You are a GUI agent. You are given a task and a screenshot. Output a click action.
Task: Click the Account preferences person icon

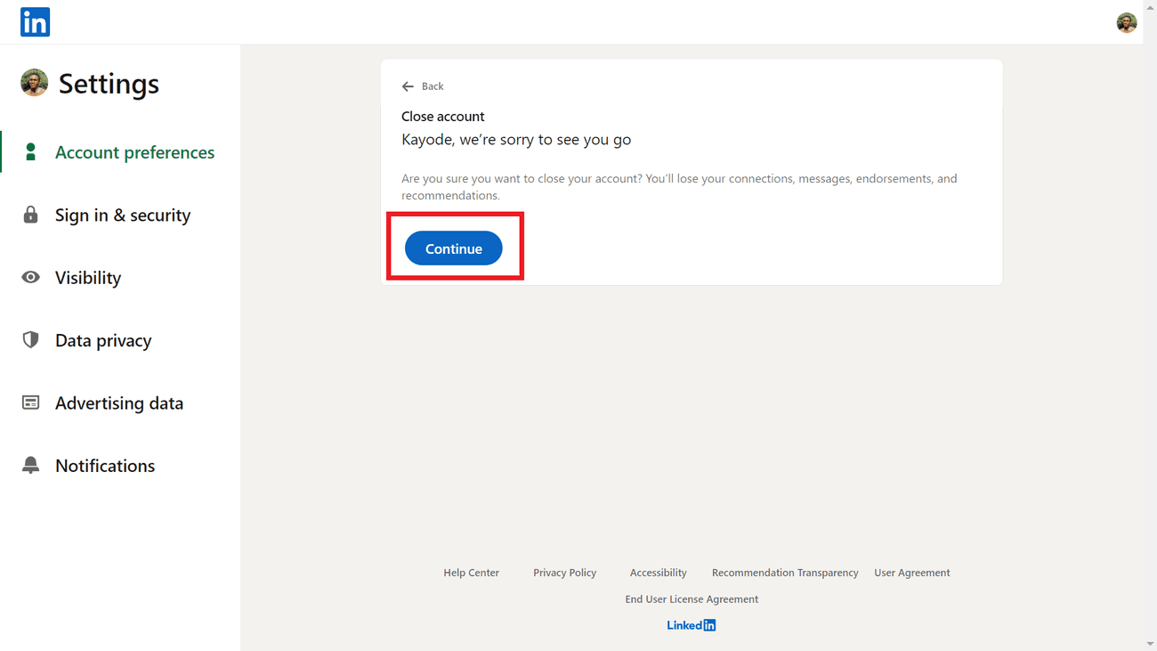coord(31,152)
